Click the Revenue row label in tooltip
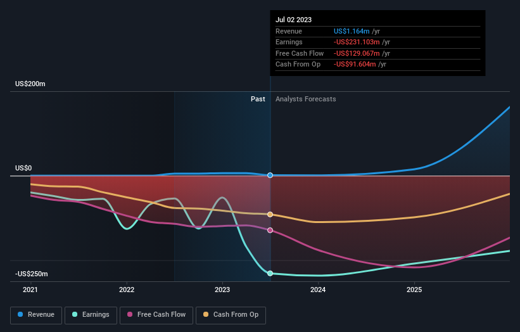520x332 pixels. point(289,31)
